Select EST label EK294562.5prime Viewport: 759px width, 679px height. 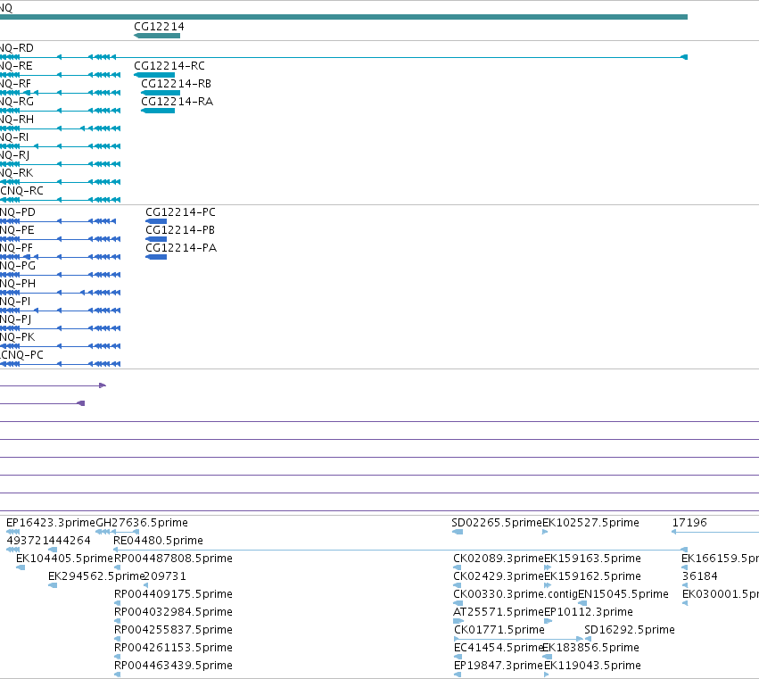[96, 576]
